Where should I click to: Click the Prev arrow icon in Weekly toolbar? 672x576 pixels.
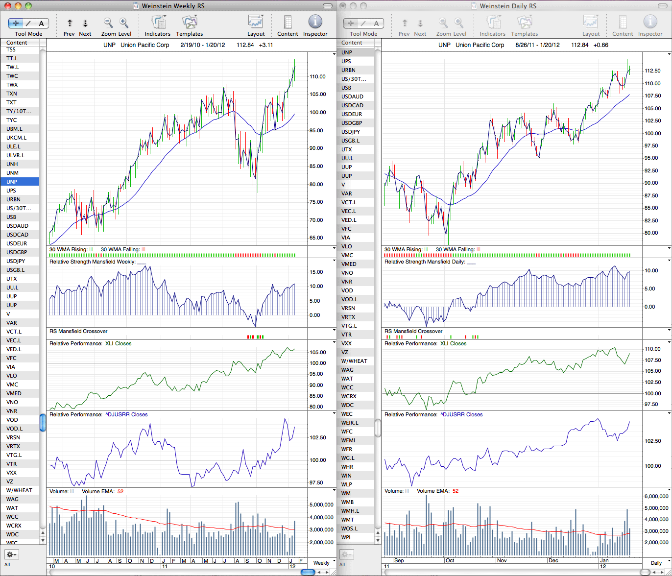click(70, 23)
